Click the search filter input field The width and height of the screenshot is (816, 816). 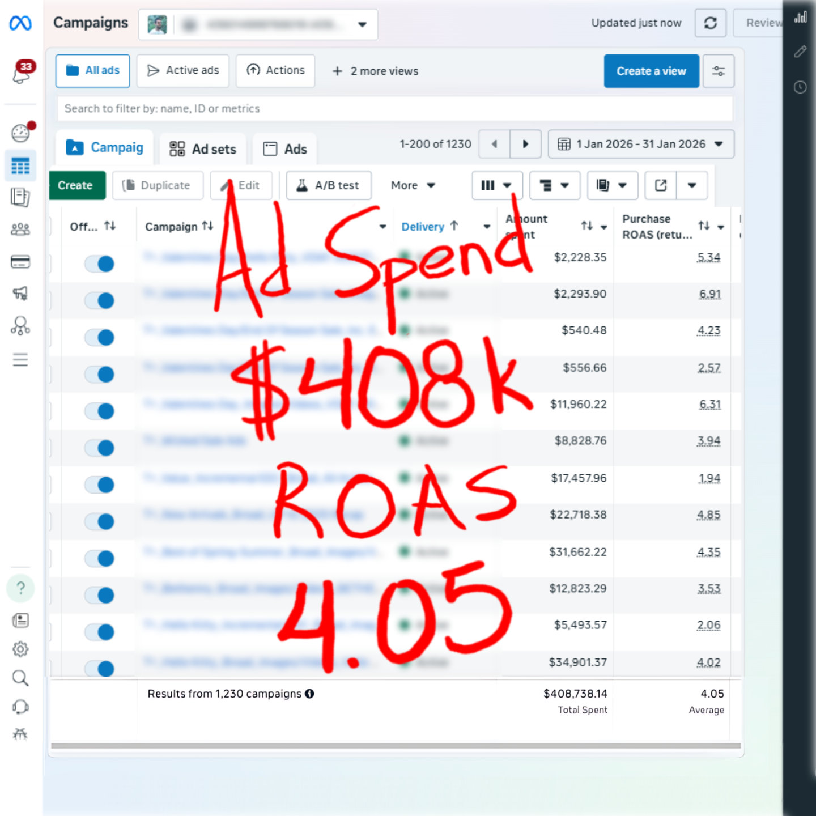395,108
